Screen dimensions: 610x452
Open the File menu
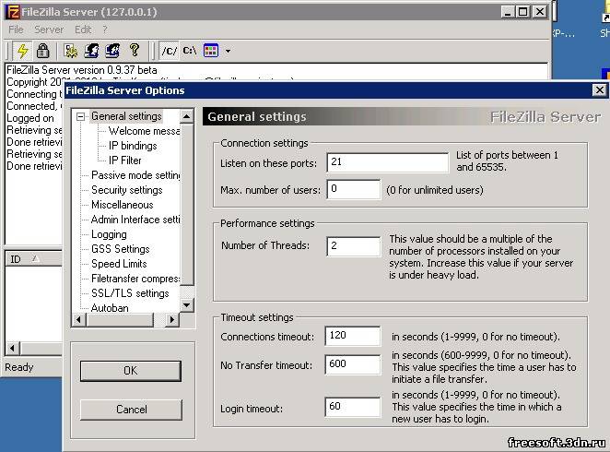pyautogui.click(x=16, y=30)
